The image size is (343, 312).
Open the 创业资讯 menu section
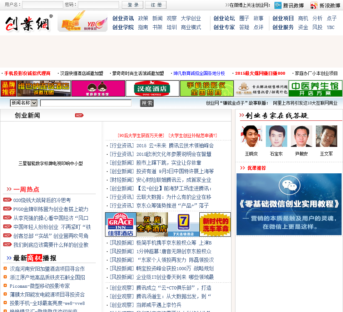click(x=123, y=18)
